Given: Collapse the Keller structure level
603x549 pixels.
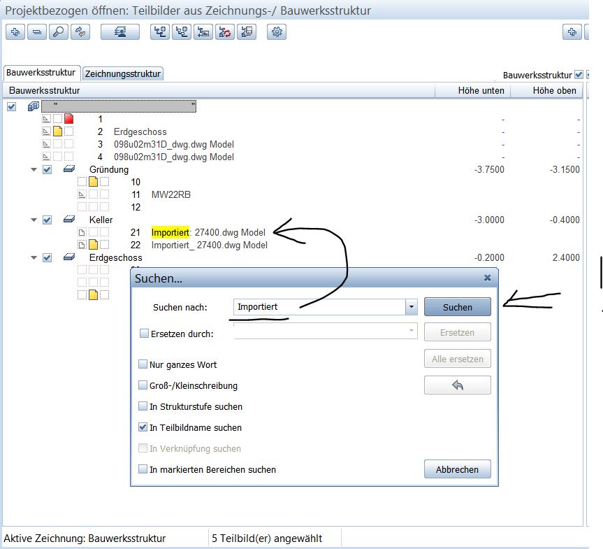Looking at the screenshot, I should pyautogui.click(x=34, y=220).
